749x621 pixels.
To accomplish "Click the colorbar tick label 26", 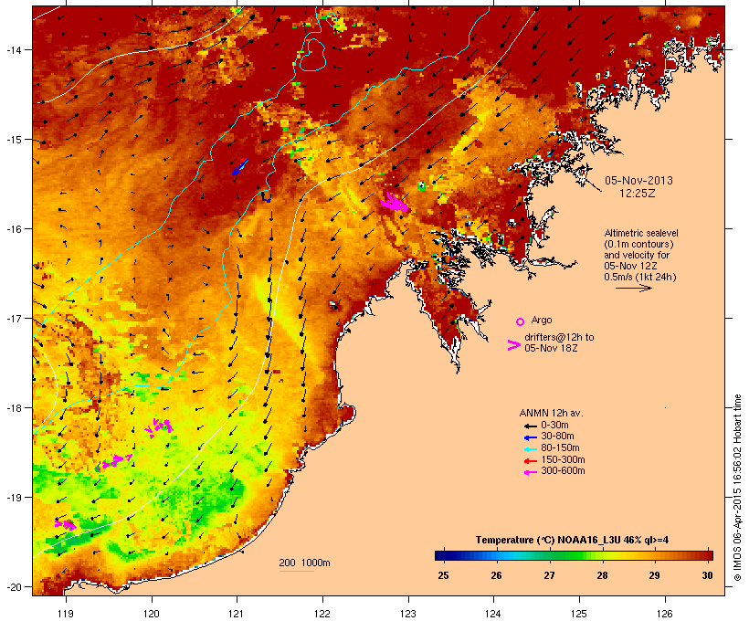I will tap(496, 575).
